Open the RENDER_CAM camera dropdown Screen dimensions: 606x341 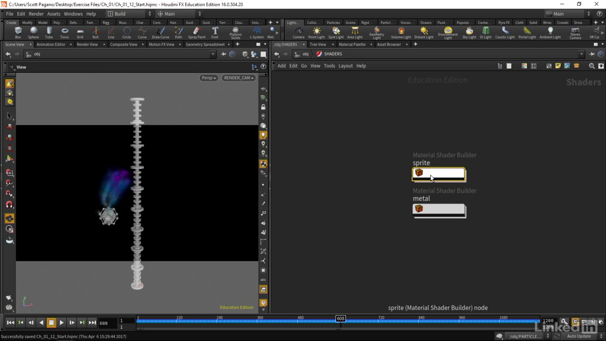(x=239, y=78)
